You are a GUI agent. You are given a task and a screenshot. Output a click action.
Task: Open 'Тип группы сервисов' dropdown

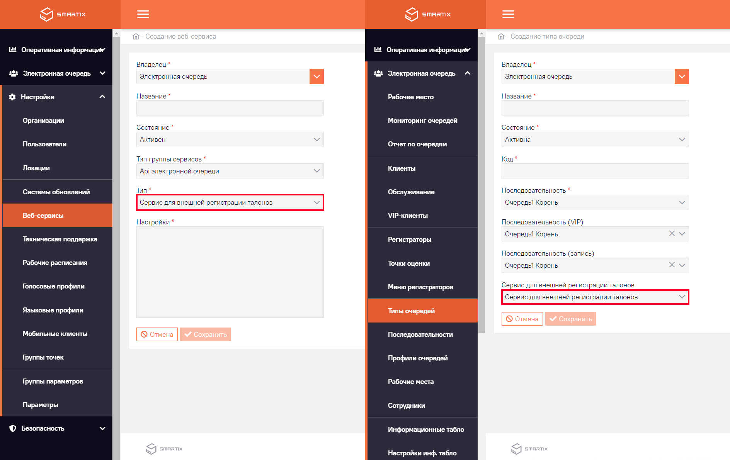pyautogui.click(x=230, y=171)
